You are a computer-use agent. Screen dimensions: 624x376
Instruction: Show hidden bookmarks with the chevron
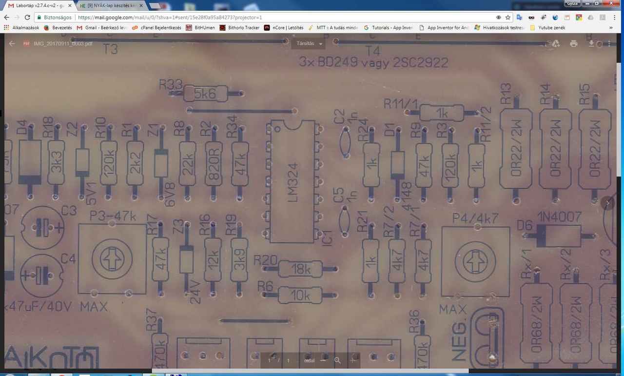click(x=611, y=28)
